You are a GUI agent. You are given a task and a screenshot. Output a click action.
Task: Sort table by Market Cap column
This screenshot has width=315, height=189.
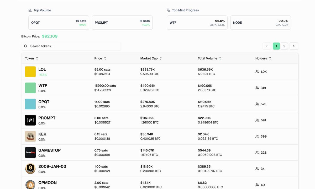(x=151, y=58)
